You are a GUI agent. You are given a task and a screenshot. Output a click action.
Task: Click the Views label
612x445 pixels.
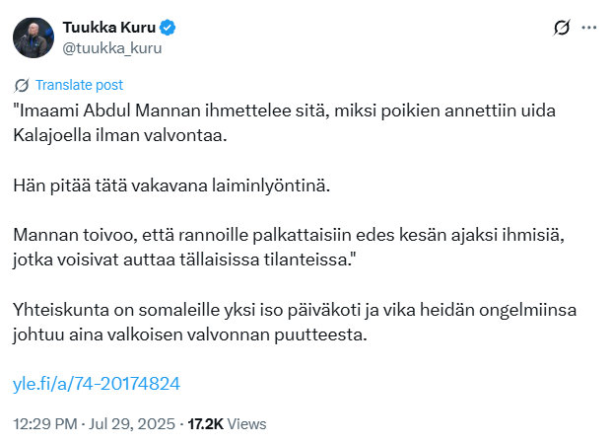click(246, 423)
